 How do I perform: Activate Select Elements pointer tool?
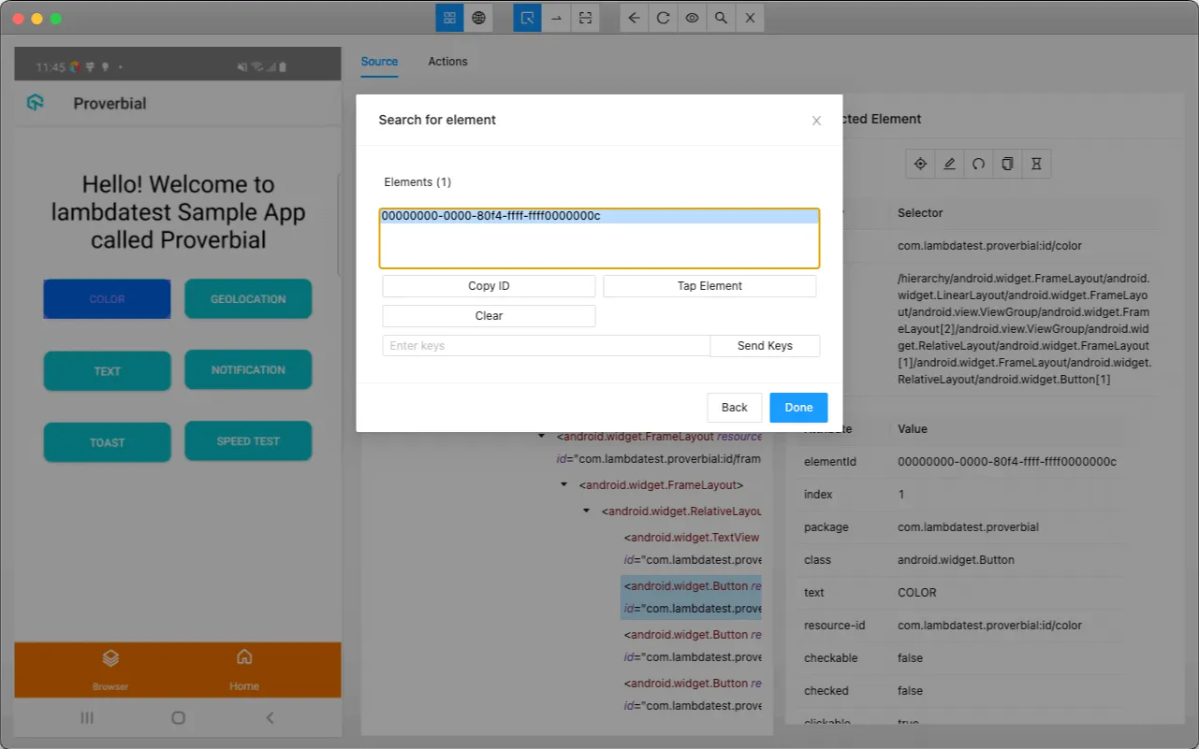click(x=528, y=18)
